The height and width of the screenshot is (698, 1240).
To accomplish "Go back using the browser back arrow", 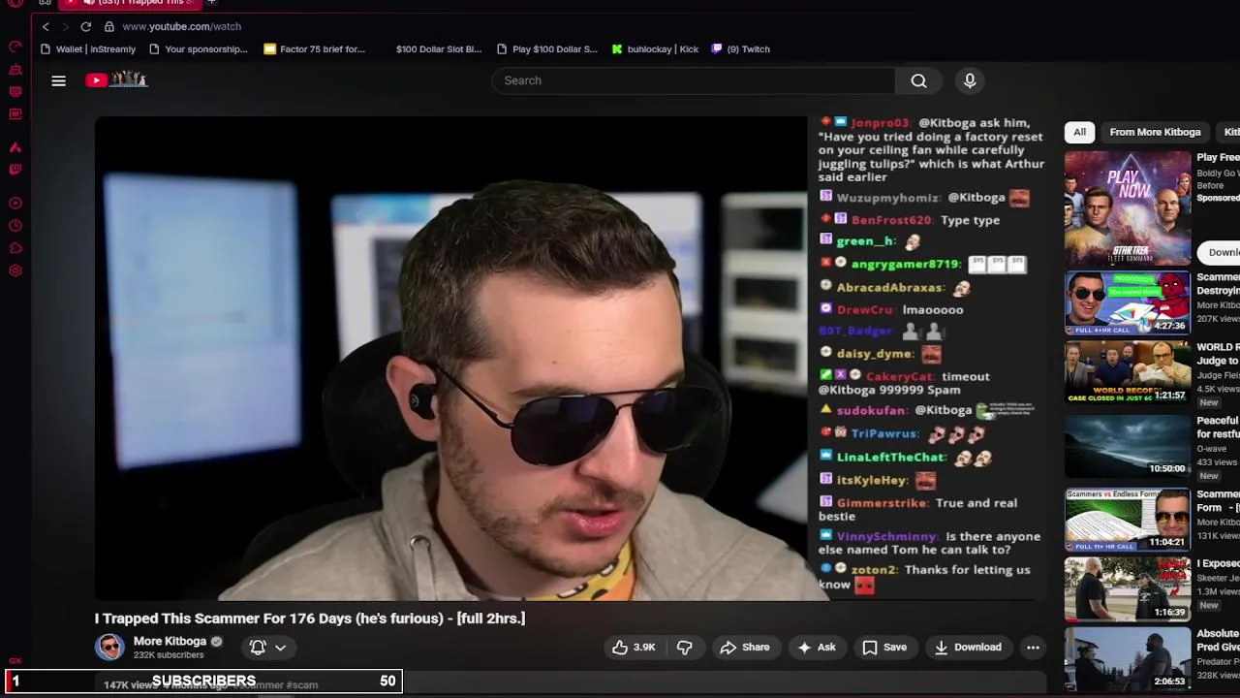I will (46, 27).
